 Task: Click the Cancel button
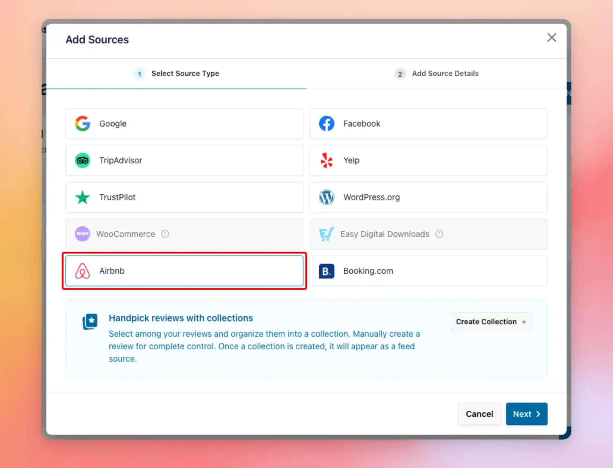tap(479, 414)
